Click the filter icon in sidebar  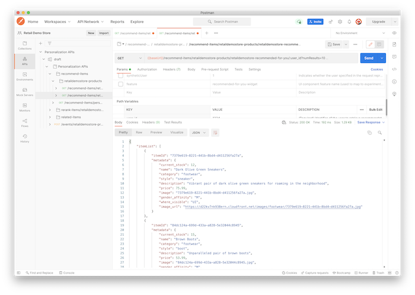point(49,43)
